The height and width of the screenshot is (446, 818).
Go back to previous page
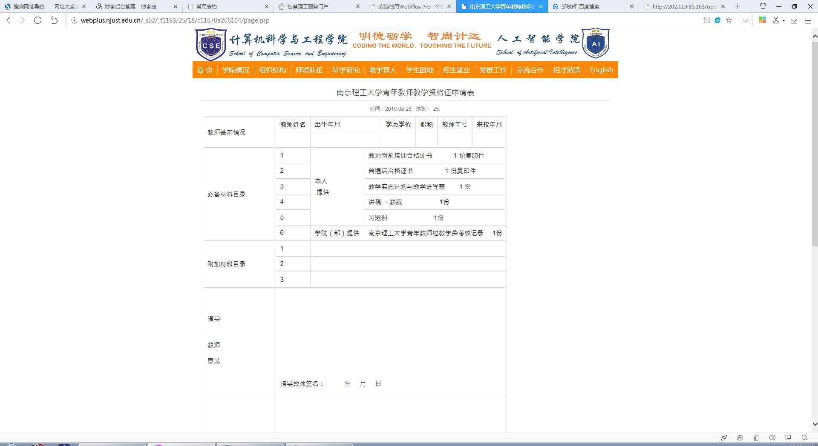(x=9, y=20)
